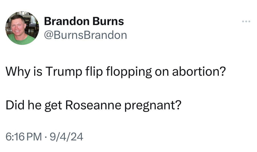Click the "Did he get Roseanne pregnant?" line
257x152 pixels.
tap(93, 105)
